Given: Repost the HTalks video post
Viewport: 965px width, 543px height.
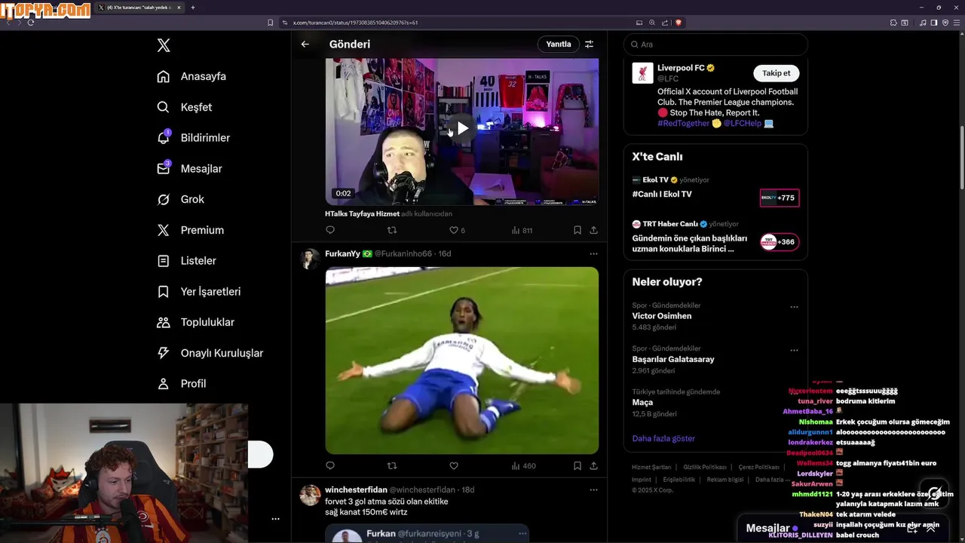Looking at the screenshot, I should (391, 230).
